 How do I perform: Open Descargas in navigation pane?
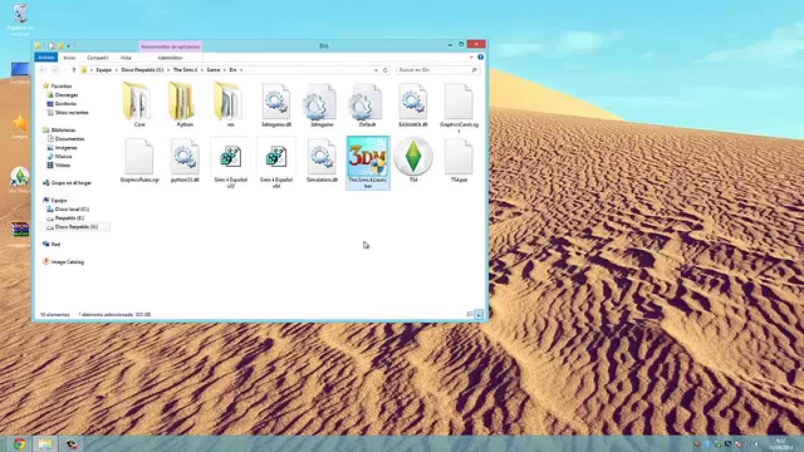pyautogui.click(x=62, y=95)
